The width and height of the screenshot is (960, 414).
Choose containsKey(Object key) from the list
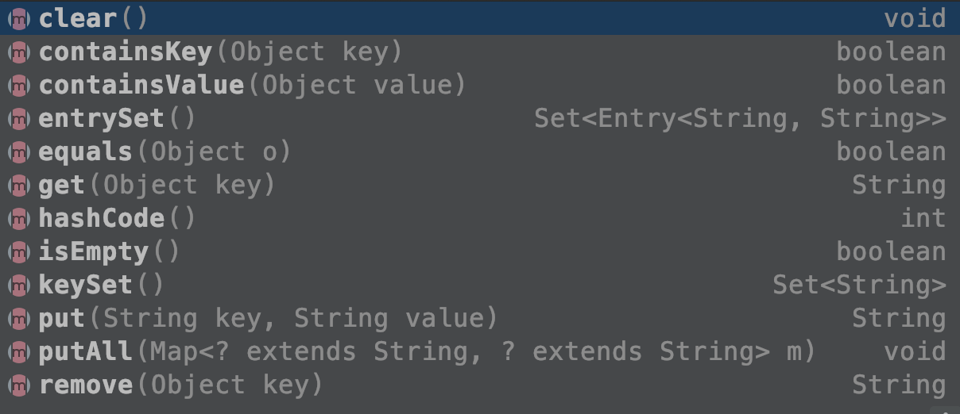click(480, 52)
